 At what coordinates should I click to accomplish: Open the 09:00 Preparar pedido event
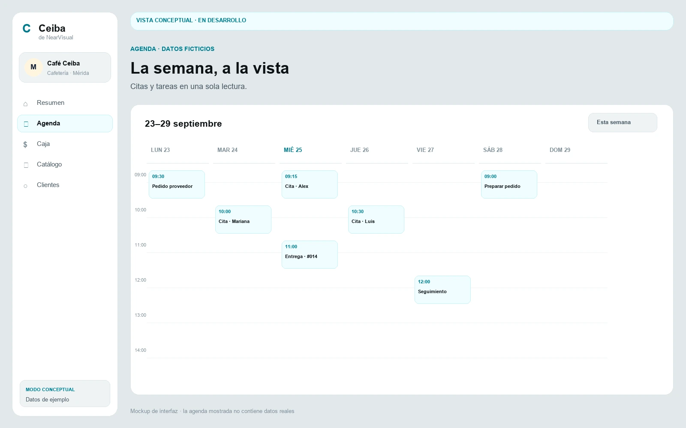click(509, 184)
